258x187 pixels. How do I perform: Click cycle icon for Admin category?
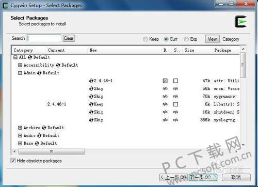[x=39, y=73]
